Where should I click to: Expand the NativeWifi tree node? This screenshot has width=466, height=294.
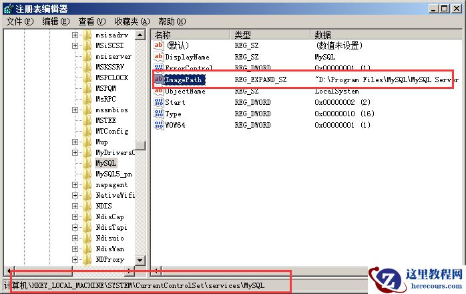(75, 195)
